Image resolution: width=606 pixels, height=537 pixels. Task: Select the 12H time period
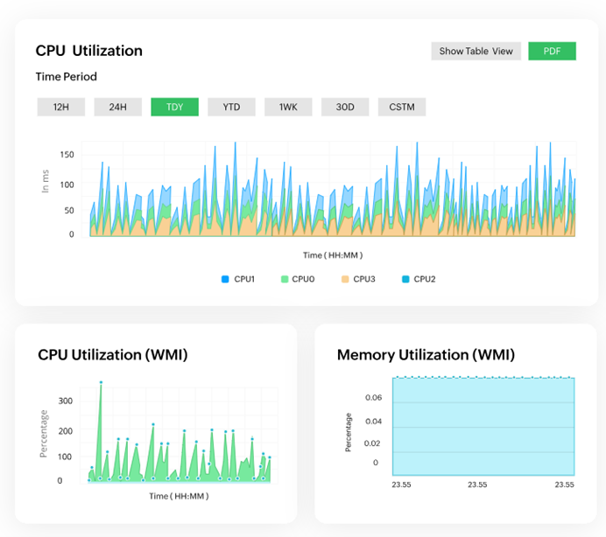pyautogui.click(x=60, y=108)
